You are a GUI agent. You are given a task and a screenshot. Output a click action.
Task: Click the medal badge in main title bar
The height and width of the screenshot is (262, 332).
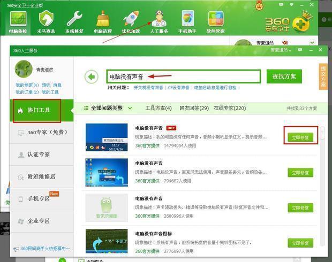point(259,5)
